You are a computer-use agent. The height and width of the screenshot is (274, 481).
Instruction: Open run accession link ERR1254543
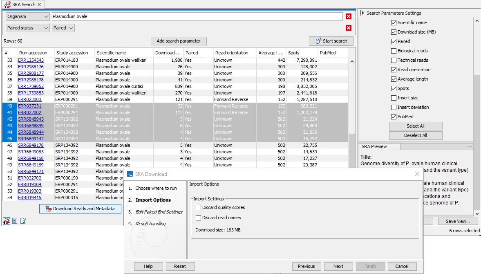click(x=31, y=60)
